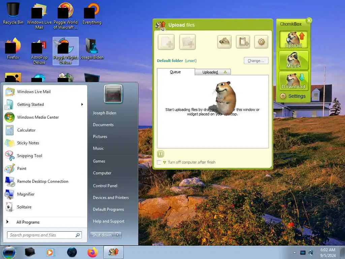
Task: Open Calculator from the Start menu
Action: (45, 130)
